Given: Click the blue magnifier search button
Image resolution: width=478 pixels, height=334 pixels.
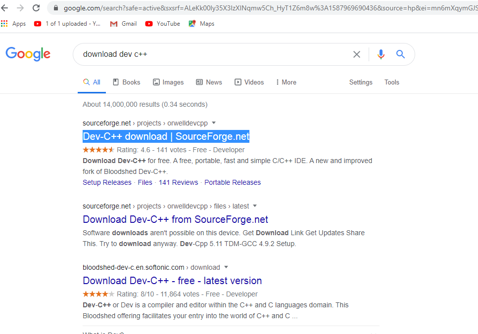Looking at the screenshot, I should (400, 54).
